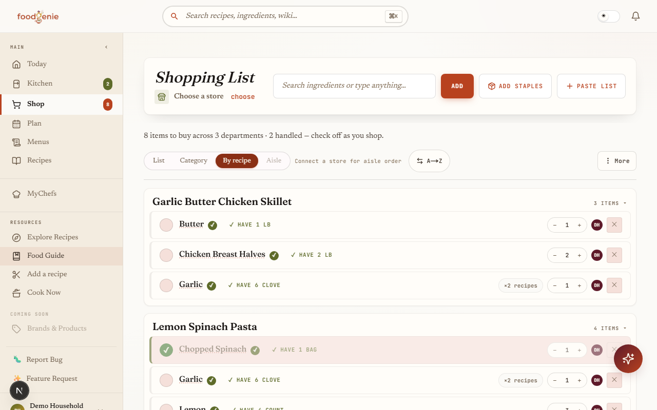Open the Today page
This screenshot has width=657, height=410.
62,64
